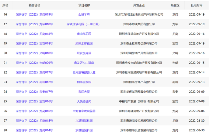
Task: Click row number 16
Action: [x=5, y=14]
